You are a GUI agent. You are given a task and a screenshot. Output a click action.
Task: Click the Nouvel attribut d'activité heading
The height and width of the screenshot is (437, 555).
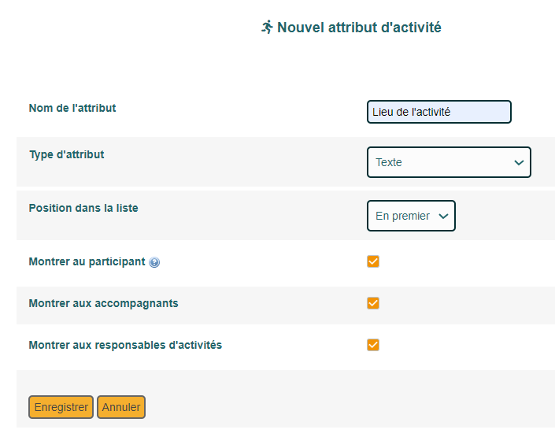[359, 28]
